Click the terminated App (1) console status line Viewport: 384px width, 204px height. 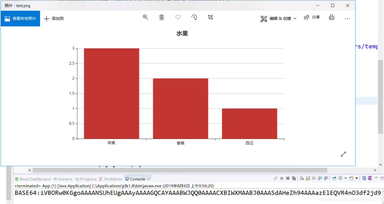[x=114, y=186]
